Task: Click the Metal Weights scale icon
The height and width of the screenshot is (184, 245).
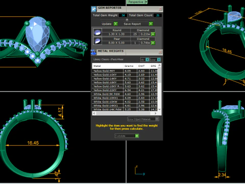Action: [x=94, y=52]
